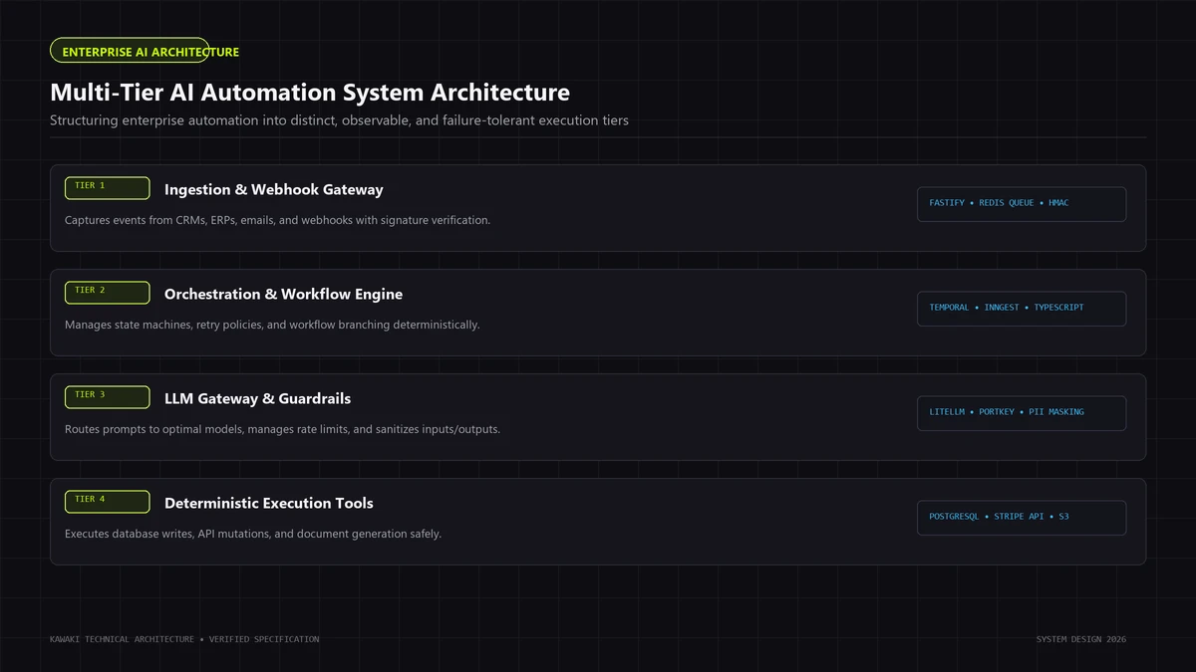
Task: Click the TIER 4 badge
Action: [x=108, y=502]
